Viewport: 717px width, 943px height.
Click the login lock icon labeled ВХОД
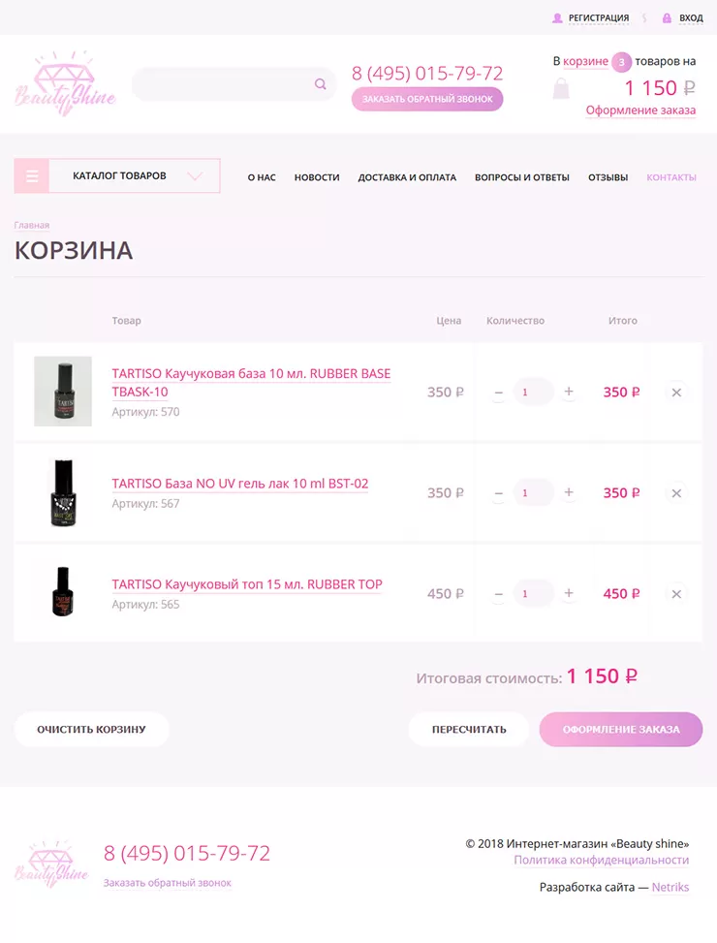[x=667, y=17]
